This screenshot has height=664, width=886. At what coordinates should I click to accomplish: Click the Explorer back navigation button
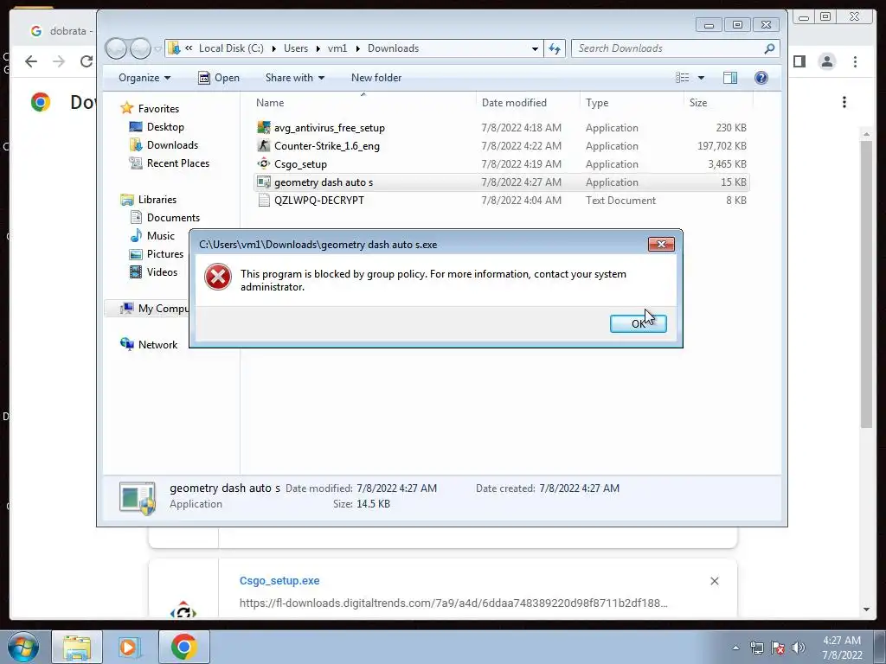coord(116,48)
